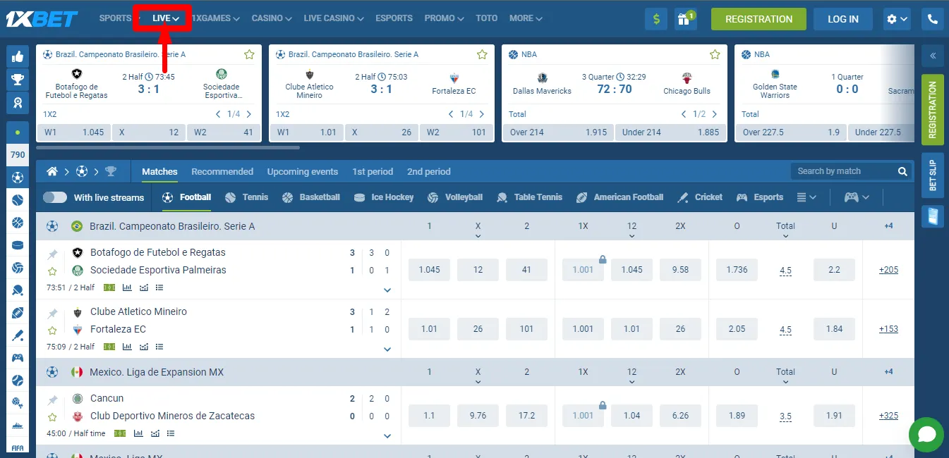Enable the With live streams toggle
The width and height of the screenshot is (949, 458).
[x=55, y=197]
